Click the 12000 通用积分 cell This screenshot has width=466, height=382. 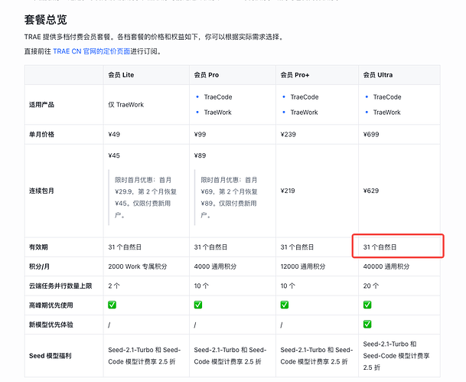click(303, 266)
